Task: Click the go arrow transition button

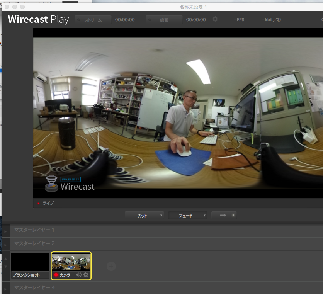Action: tap(224, 215)
